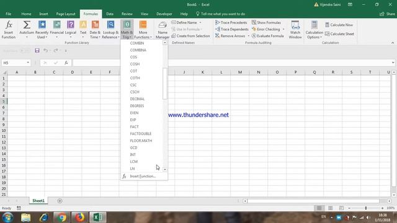Click the zoom slider handle

pos(365,208)
